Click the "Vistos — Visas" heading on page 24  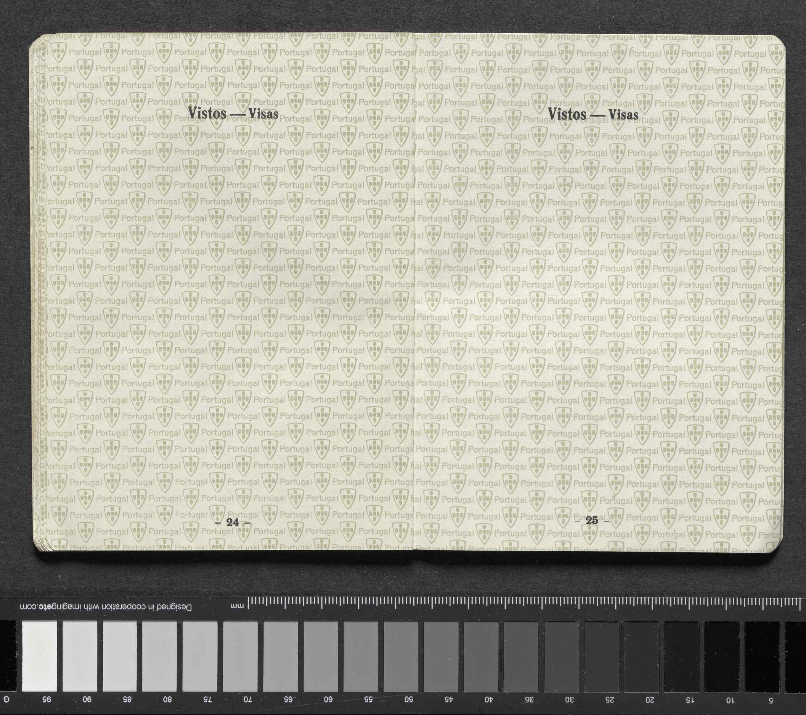tap(233, 114)
